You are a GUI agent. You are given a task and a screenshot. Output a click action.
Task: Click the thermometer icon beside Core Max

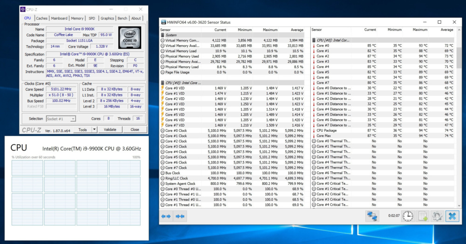click(314, 136)
